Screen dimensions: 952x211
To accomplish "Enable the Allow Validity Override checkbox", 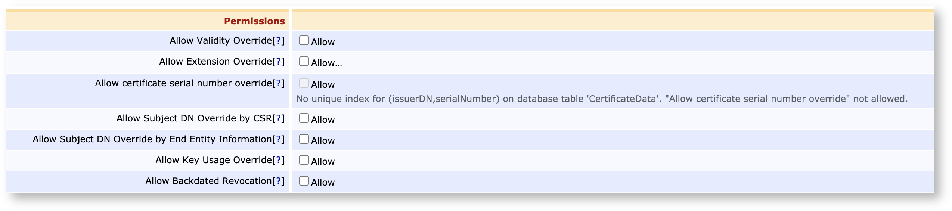I will click(x=304, y=40).
